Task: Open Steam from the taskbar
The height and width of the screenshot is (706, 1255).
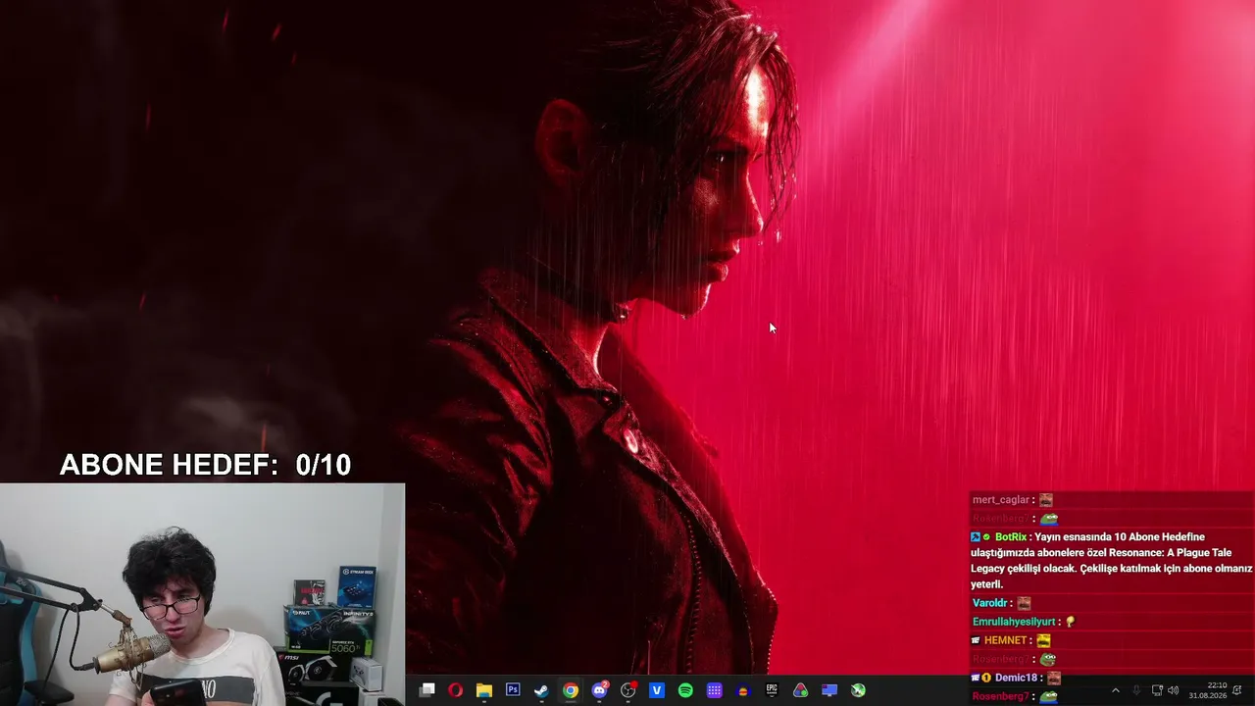Action: click(x=541, y=690)
